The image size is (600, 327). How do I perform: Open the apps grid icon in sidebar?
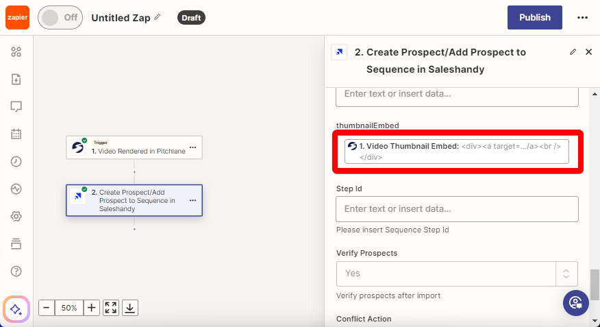coord(16,51)
